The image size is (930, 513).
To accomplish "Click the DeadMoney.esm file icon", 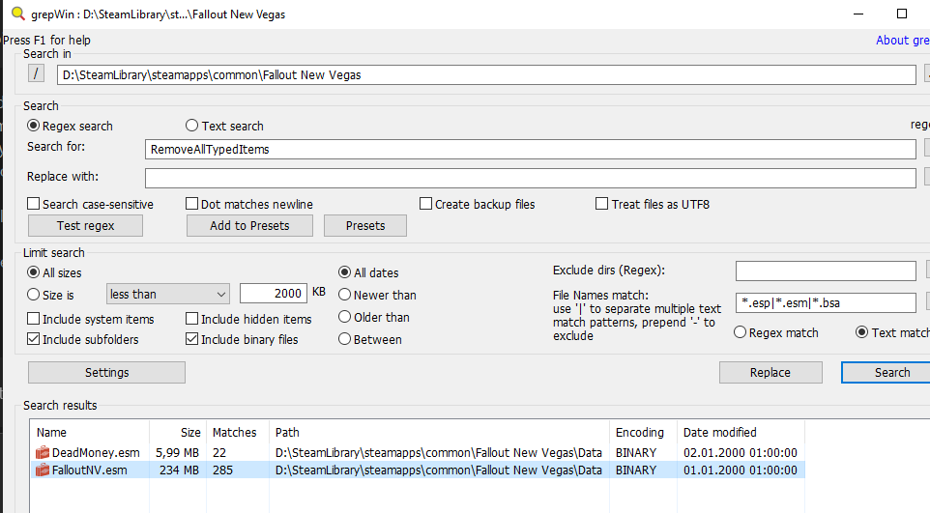I will 43,452.
